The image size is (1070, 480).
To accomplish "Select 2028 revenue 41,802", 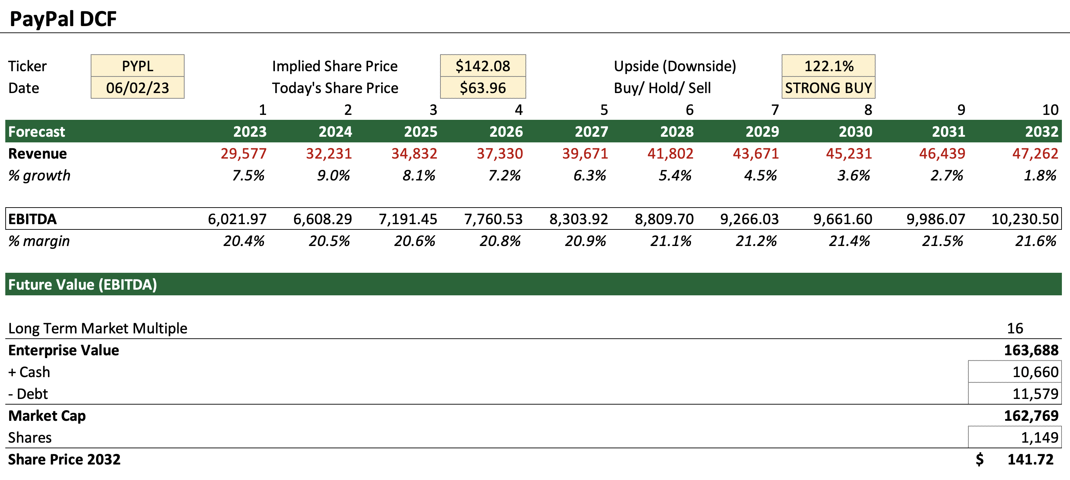I will [x=670, y=154].
